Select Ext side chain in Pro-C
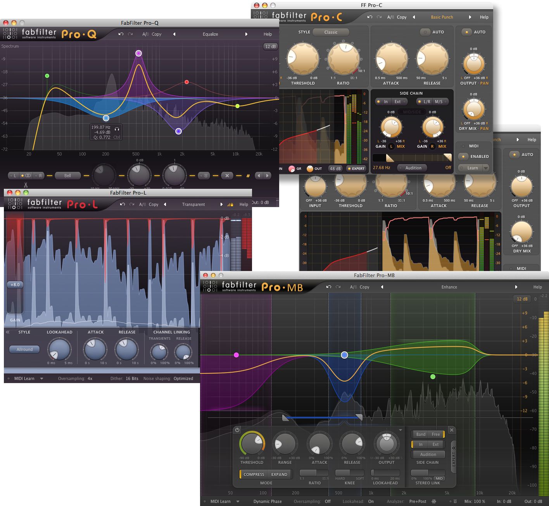 pos(399,102)
